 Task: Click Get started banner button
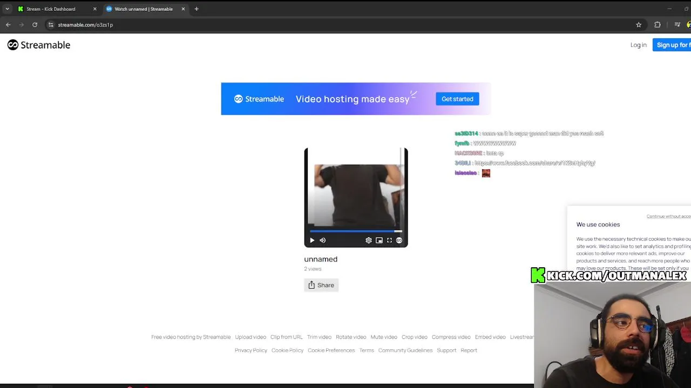pos(457,99)
